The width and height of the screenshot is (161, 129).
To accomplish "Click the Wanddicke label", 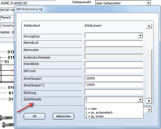I will pyautogui.click(x=53, y=64).
